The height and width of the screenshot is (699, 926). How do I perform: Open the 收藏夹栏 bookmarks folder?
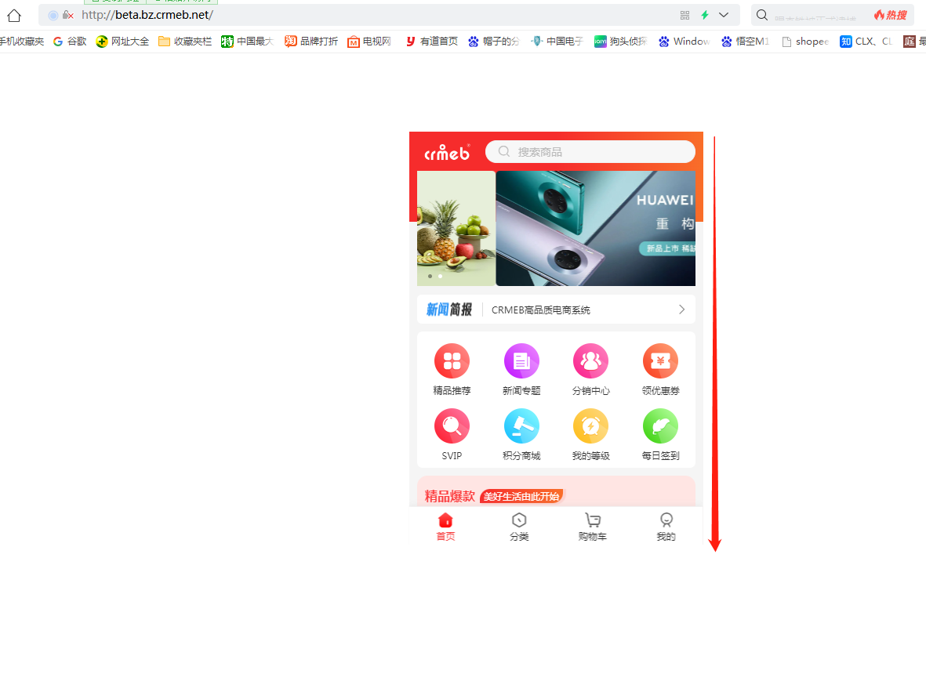pos(185,42)
